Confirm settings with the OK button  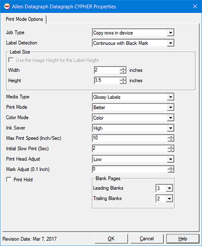pos(111,239)
